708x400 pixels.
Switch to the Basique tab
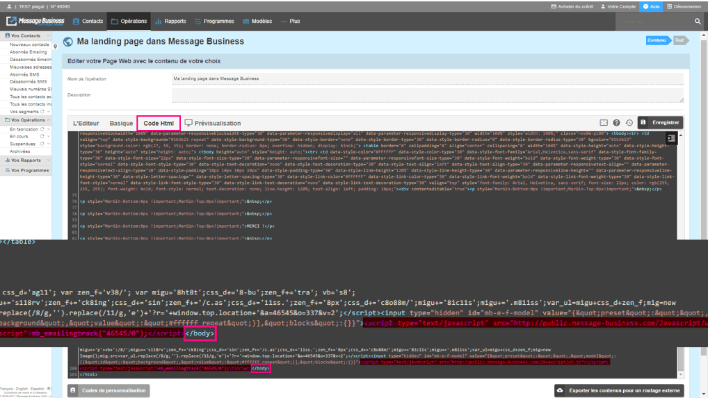click(x=121, y=123)
